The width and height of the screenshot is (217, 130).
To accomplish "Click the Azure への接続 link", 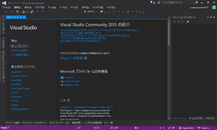I will [71, 58].
